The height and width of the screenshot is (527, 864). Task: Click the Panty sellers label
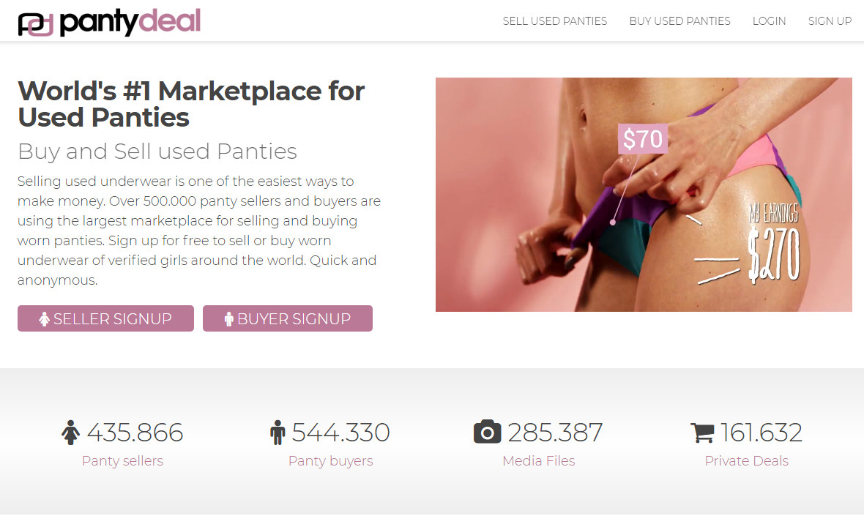pos(122,461)
